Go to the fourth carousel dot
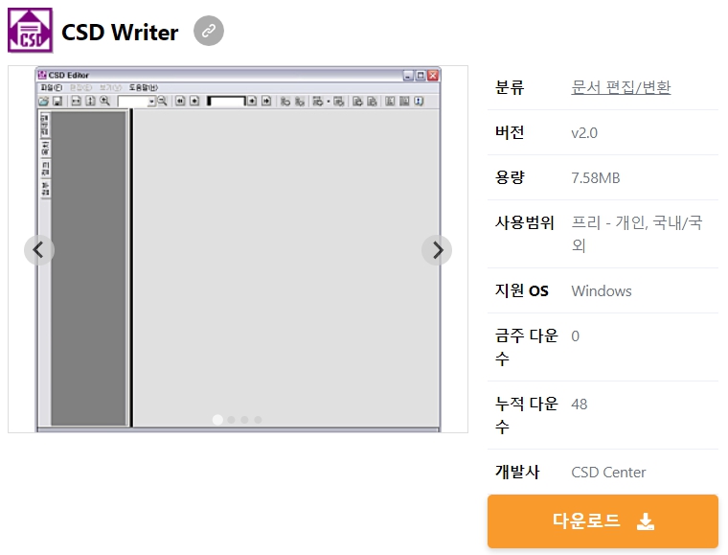Viewport: 728px width, 555px height. (x=258, y=420)
